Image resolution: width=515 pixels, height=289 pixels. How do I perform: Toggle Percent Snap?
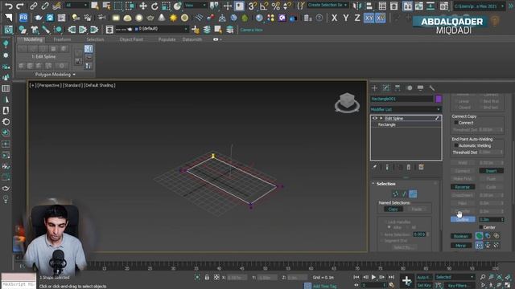[x=276, y=6]
